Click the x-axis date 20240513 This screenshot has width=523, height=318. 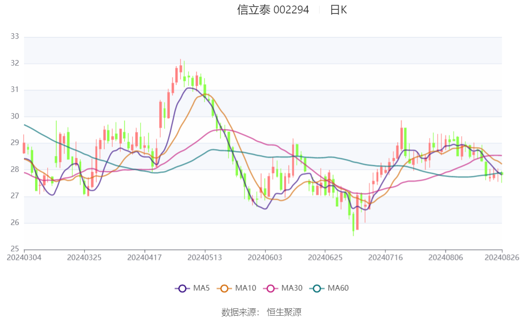(x=205, y=258)
